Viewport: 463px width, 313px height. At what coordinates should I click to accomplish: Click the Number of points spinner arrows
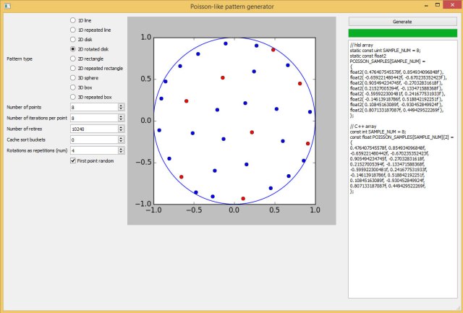(x=121, y=107)
